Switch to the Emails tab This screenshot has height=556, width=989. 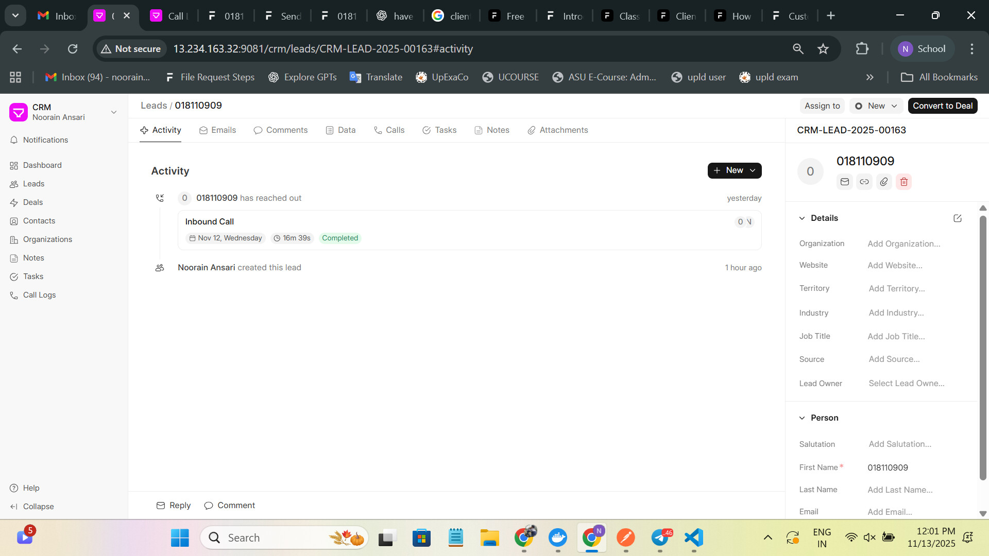click(217, 130)
